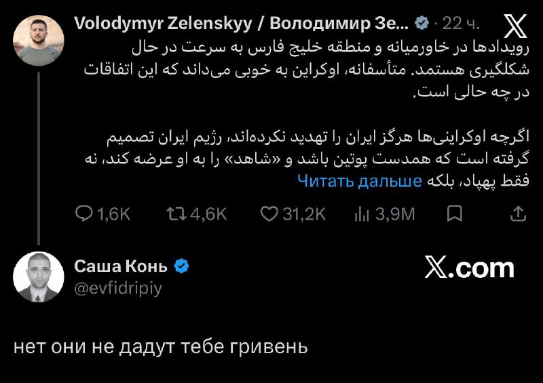The image size is (543, 383).
Task: Click the X logo in top corner
Action: coord(516,26)
